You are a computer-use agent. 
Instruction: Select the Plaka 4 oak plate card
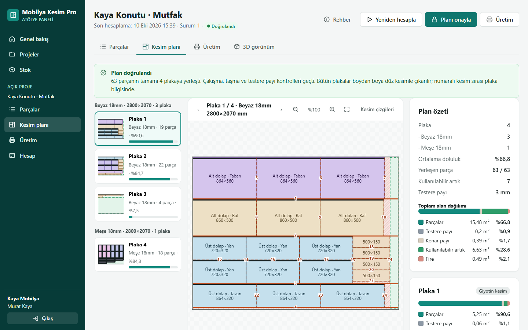pos(138,254)
